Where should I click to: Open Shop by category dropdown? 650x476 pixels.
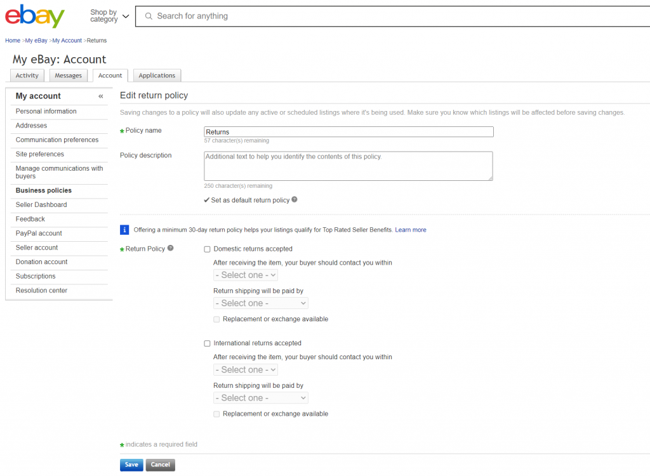(109, 16)
